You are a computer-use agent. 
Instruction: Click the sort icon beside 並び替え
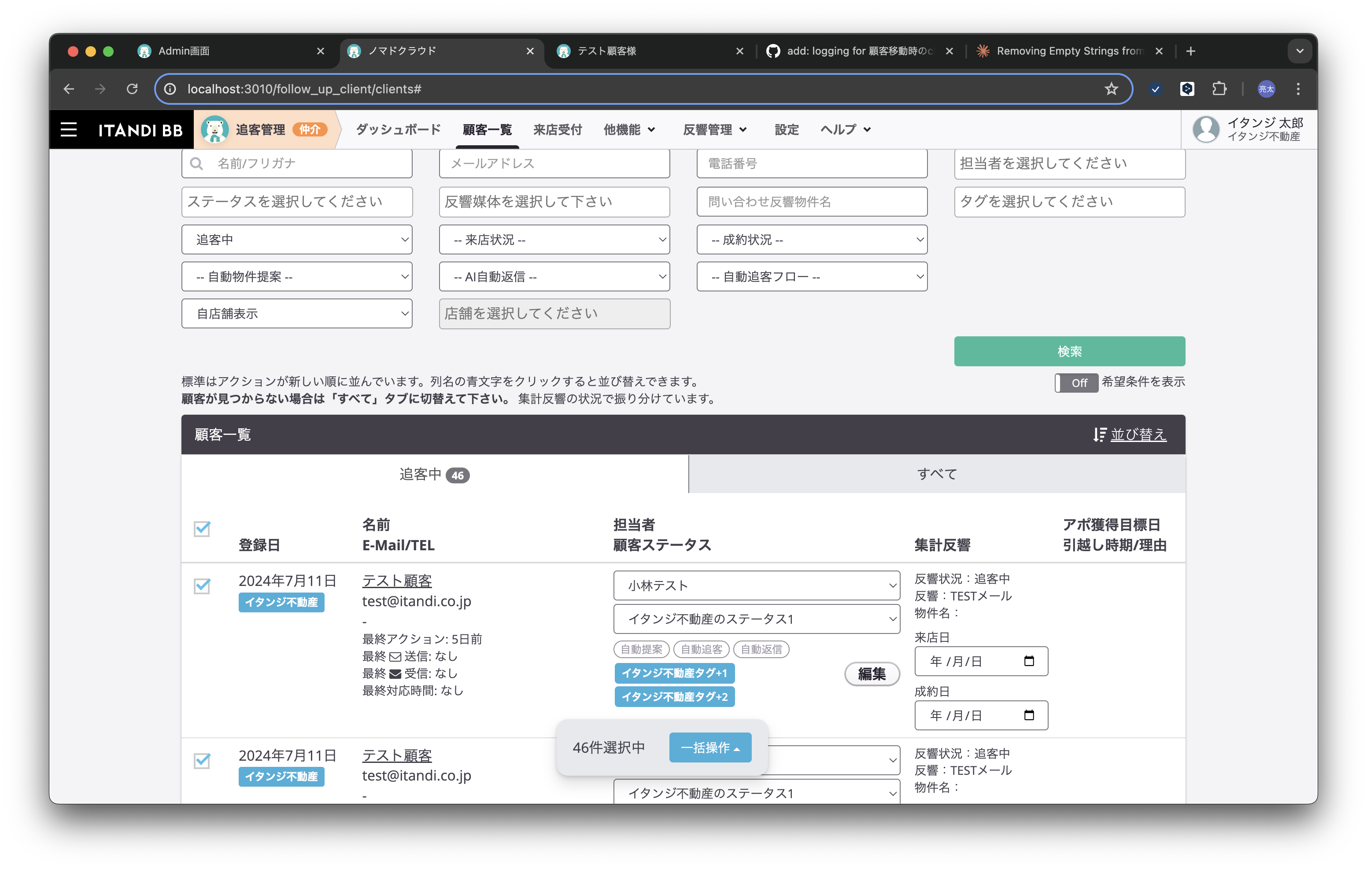tap(1100, 435)
